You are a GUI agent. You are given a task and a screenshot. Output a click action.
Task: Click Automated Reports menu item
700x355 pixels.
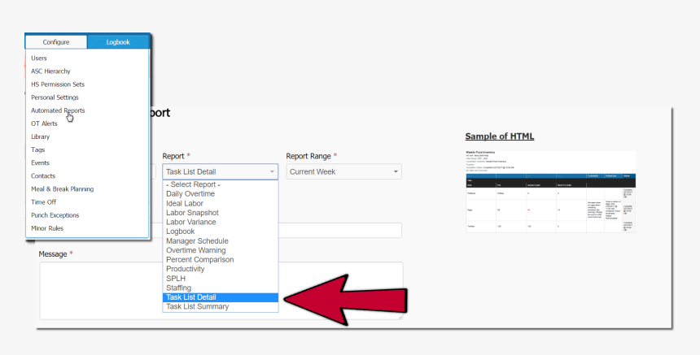[x=58, y=110]
